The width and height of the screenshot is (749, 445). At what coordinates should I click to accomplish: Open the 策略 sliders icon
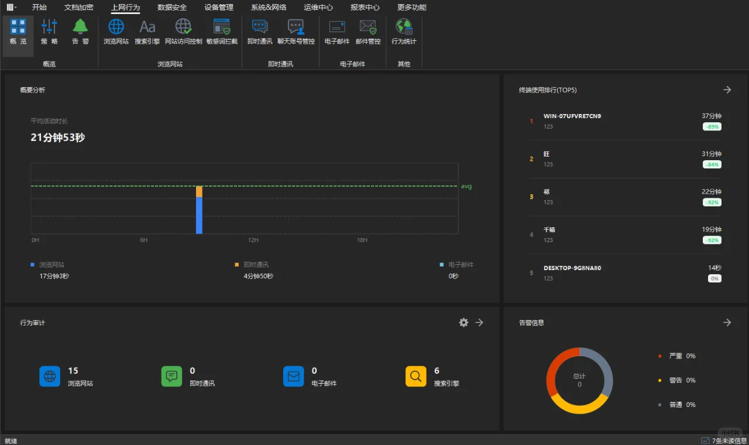click(x=49, y=27)
